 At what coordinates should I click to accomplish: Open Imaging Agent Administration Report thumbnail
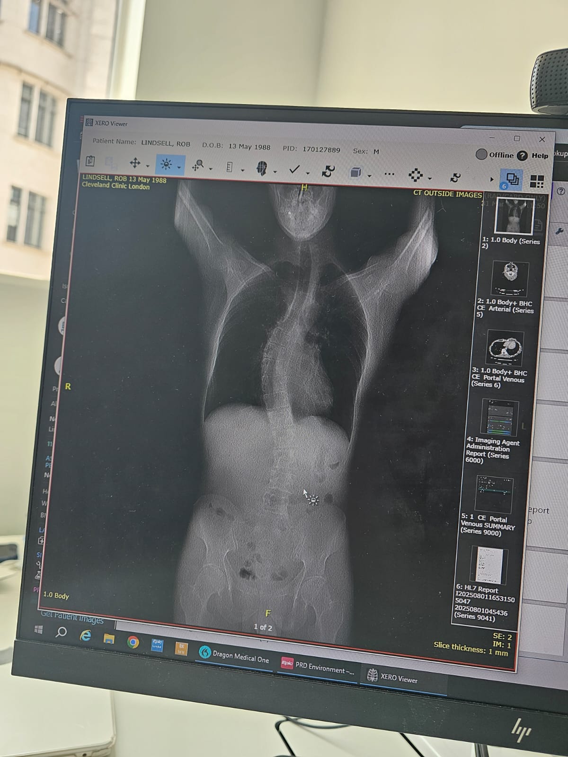click(x=500, y=417)
